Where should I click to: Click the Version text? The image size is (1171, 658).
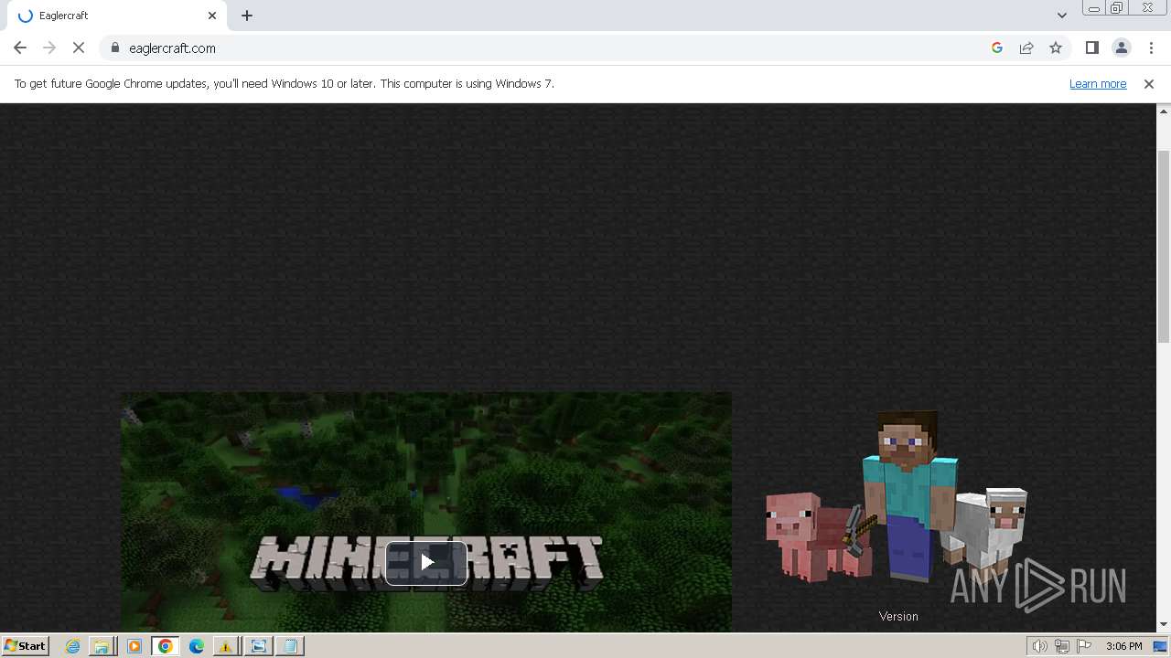coord(898,616)
